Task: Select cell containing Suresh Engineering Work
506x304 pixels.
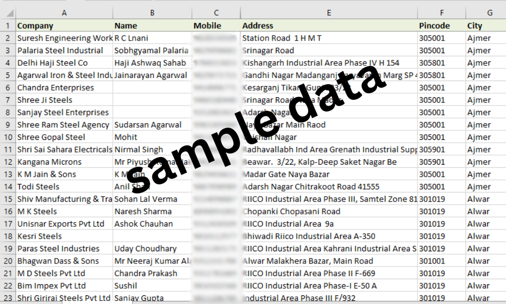Action: click(x=64, y=38)
